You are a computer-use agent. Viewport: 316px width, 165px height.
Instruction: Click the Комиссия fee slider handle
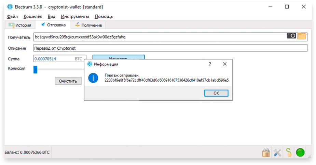35,69
